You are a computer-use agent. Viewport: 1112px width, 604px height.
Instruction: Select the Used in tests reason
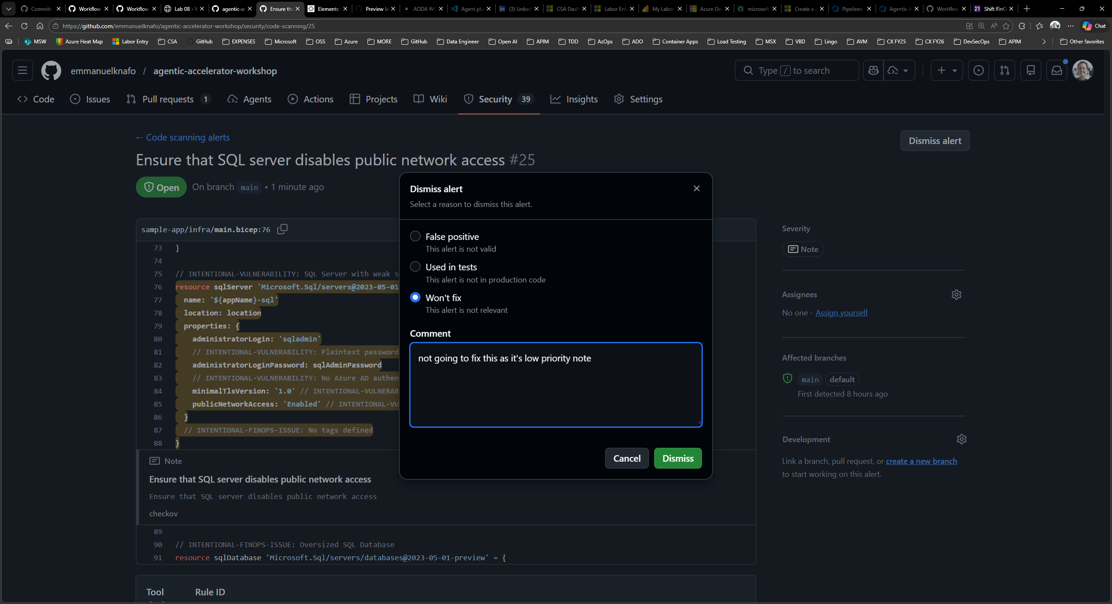[415, 266]
